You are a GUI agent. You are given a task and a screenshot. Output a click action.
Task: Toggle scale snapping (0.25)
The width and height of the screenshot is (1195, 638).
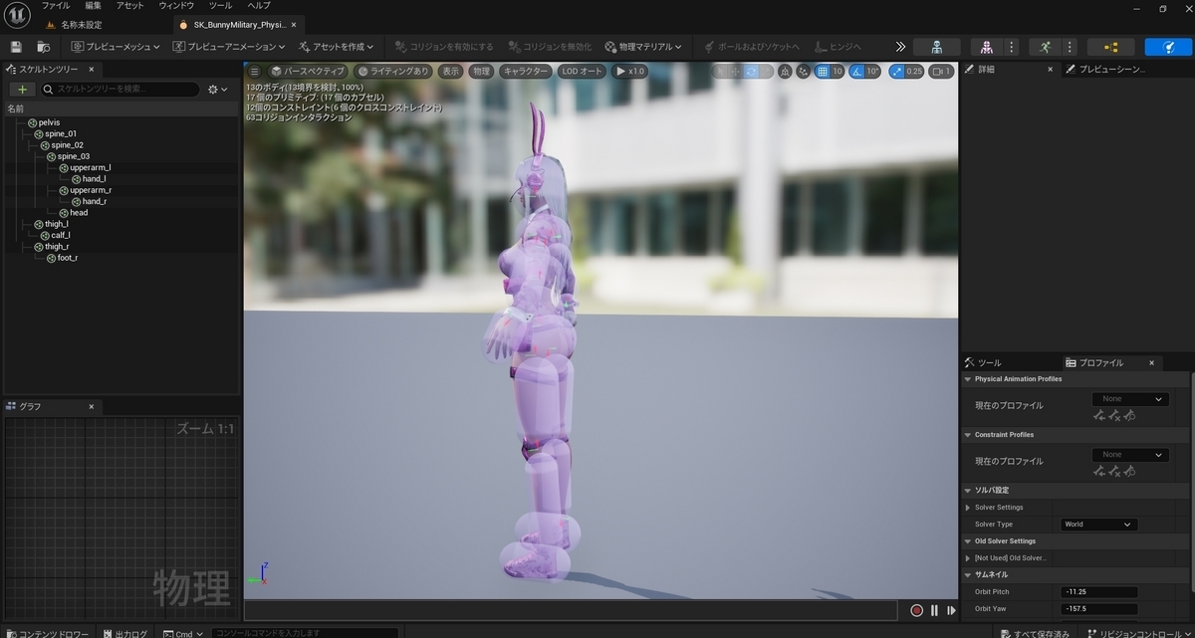[895, 71]
